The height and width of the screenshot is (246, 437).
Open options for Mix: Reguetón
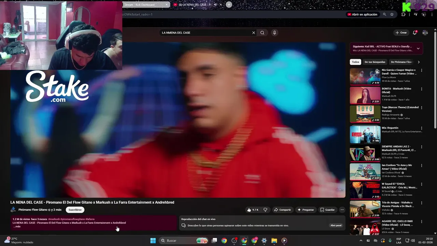pos(422,128)
